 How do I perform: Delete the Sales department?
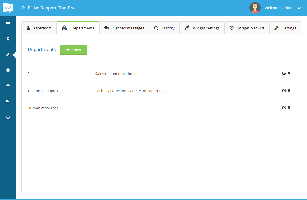pos(289,74)
